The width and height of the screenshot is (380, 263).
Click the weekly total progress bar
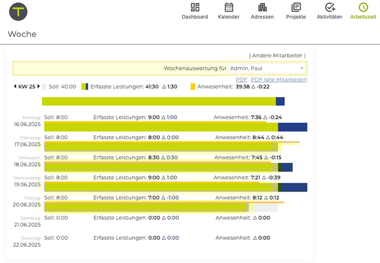coord(163,102)
